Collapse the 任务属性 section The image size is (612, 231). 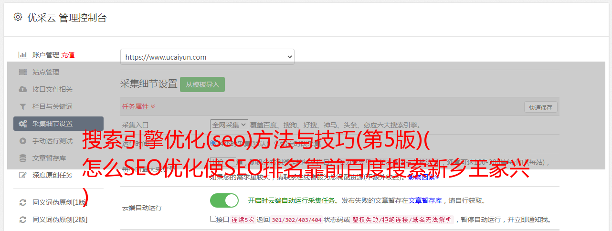tap(138, 106)
